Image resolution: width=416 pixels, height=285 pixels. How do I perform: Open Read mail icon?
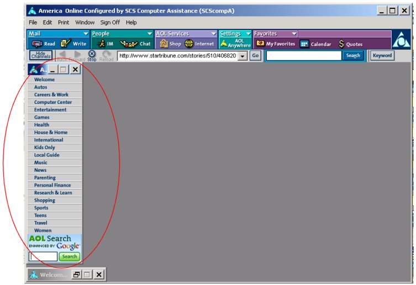click(38, 44)
